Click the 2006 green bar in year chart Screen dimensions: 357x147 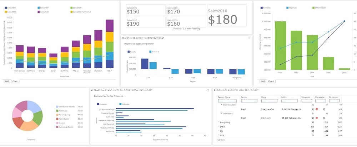click(280, 46)
